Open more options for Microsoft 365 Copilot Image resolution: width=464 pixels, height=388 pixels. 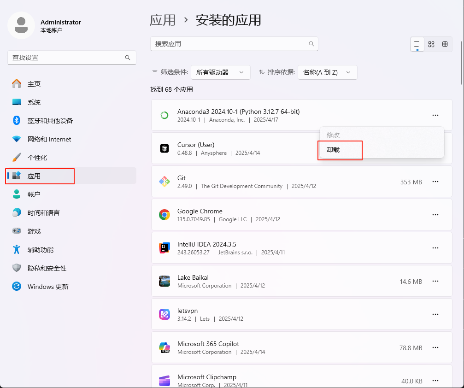[x=435, y=347]
